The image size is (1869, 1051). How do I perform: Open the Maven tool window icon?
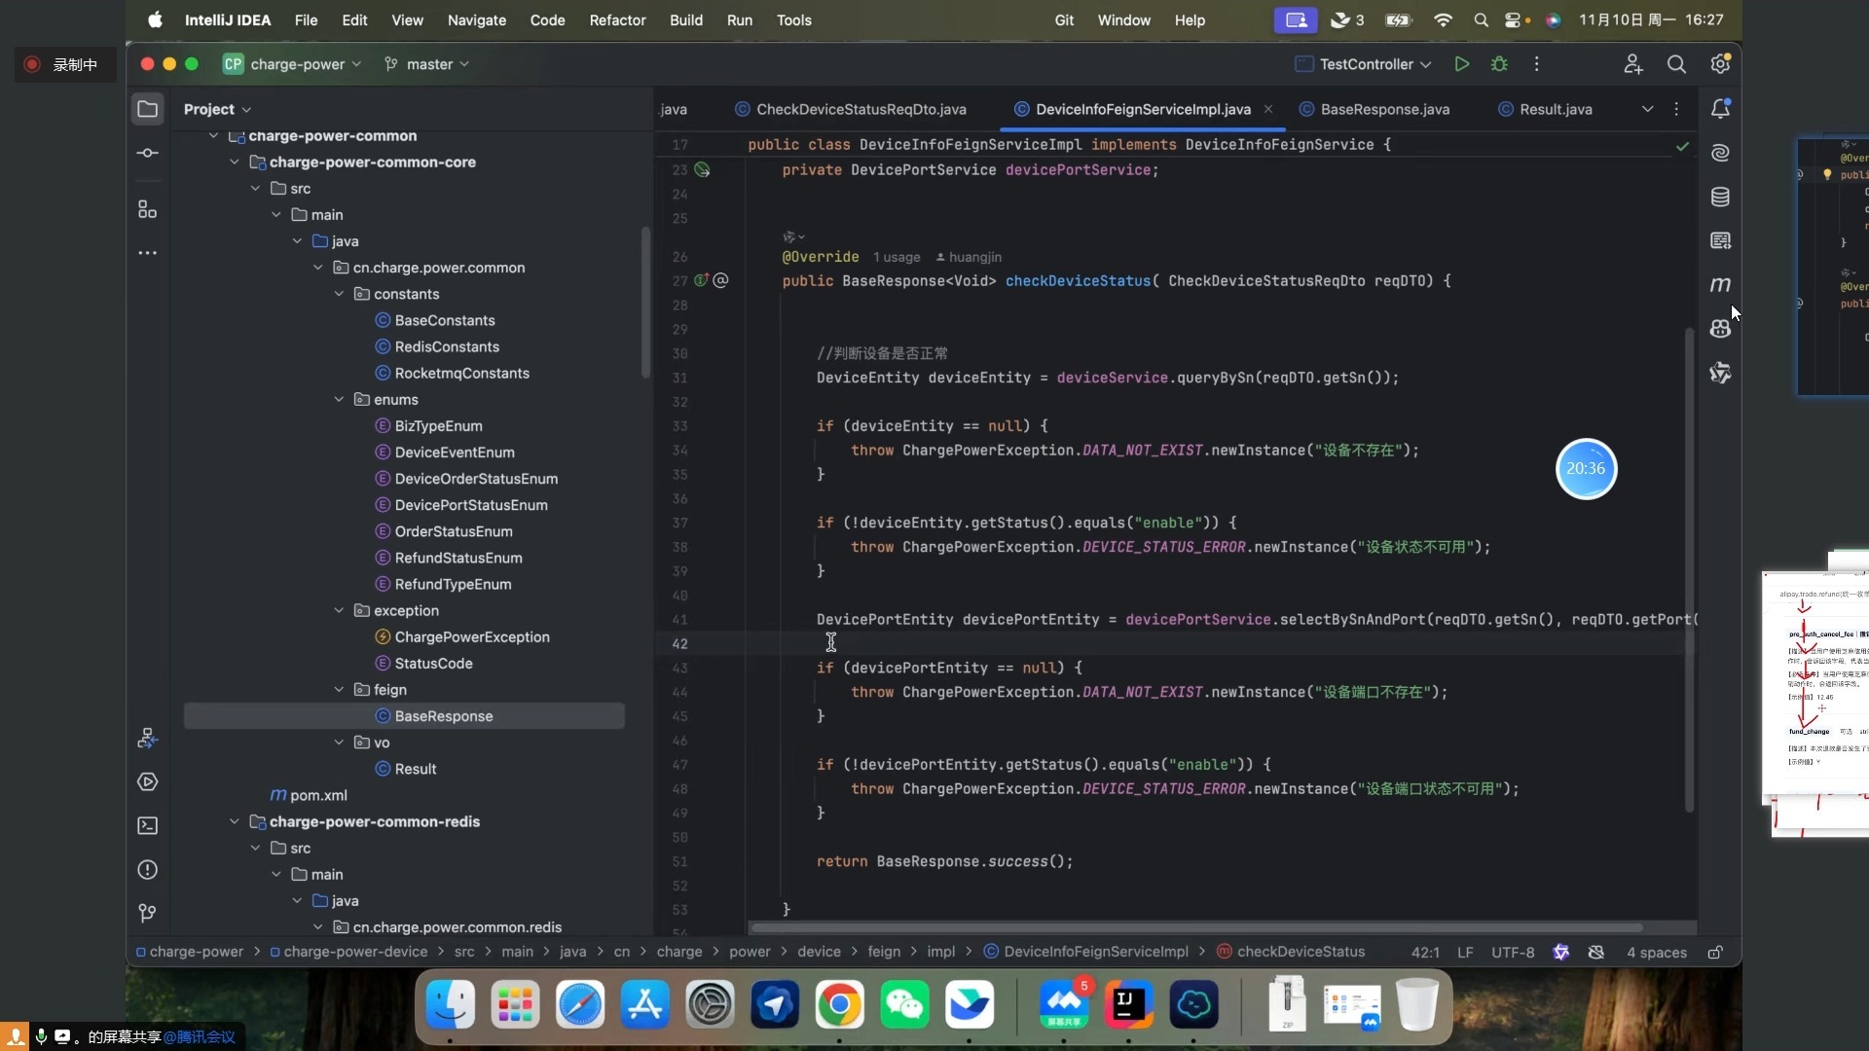[1720, 284]
